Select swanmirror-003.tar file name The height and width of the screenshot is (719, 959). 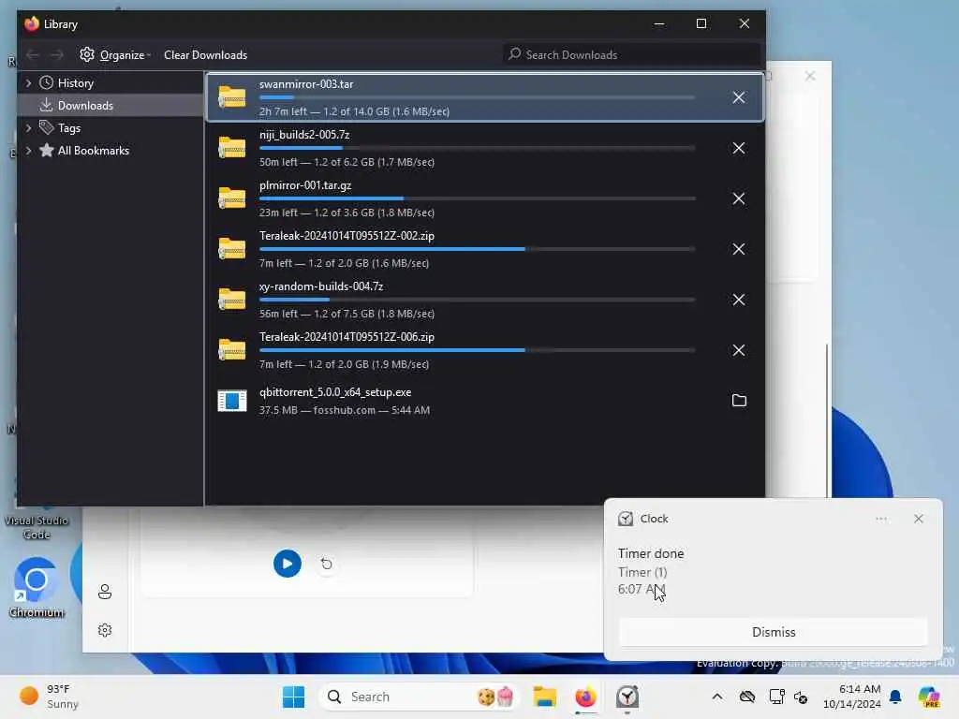[306, 84]
